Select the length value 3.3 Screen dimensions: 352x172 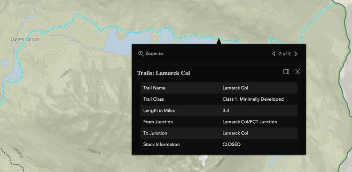tap(226, 111)
